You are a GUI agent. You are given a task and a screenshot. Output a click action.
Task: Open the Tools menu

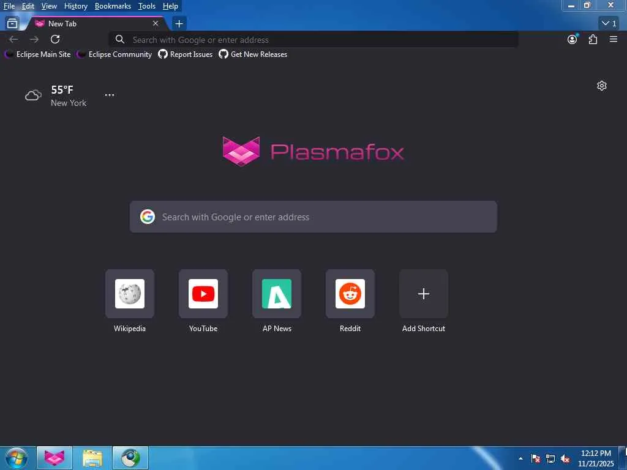147,6
